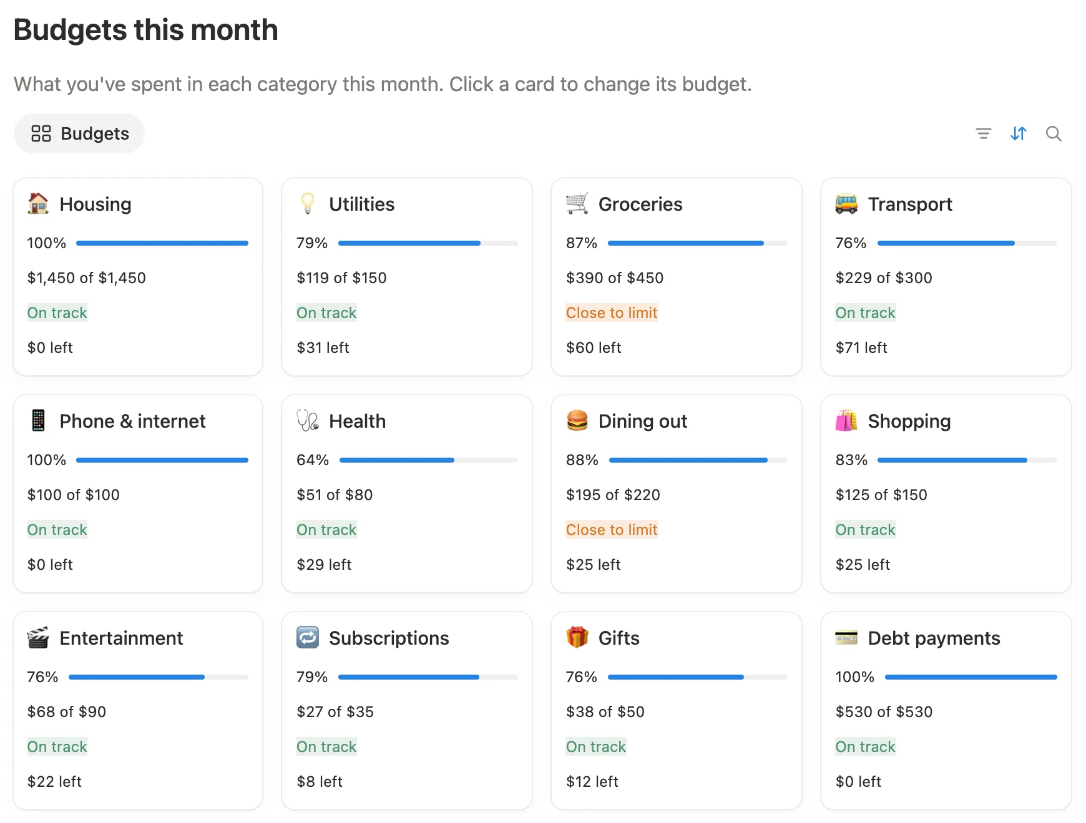This screenshot has height=823, width=1086.
Task: Click the Phone & internet phone icon
Action: [38, 421]
